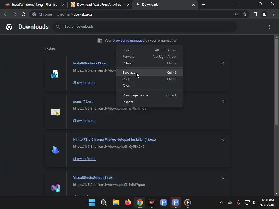
Task: Click the microphone icon in system tray
Action: (239, 202)
